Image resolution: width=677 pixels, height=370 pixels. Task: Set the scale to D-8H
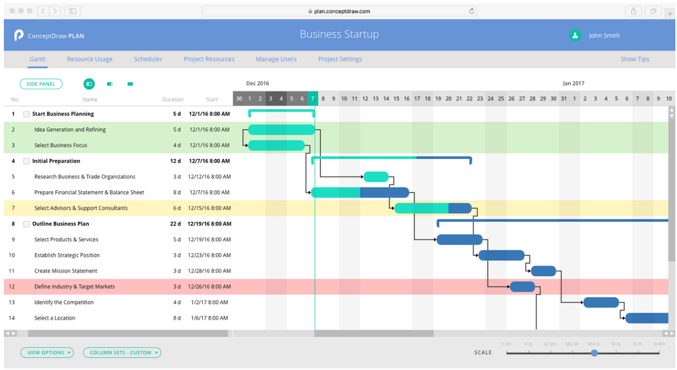point(659,344)
